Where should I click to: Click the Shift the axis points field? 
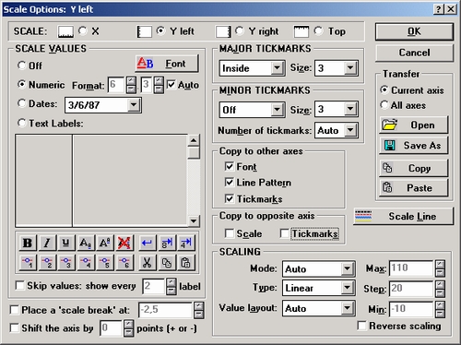(x=112, y=328)
